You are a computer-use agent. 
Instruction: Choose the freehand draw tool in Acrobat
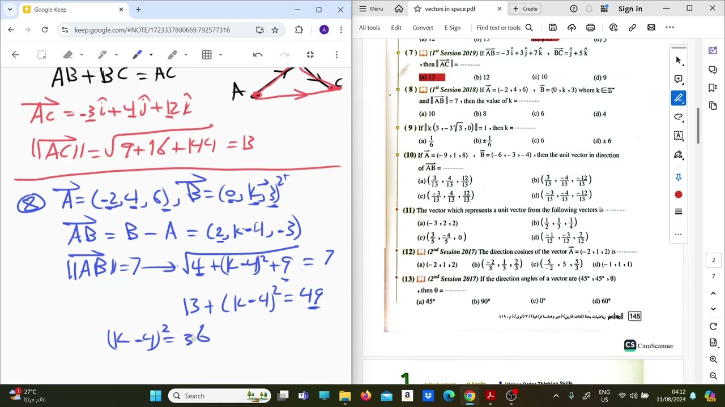678,117
